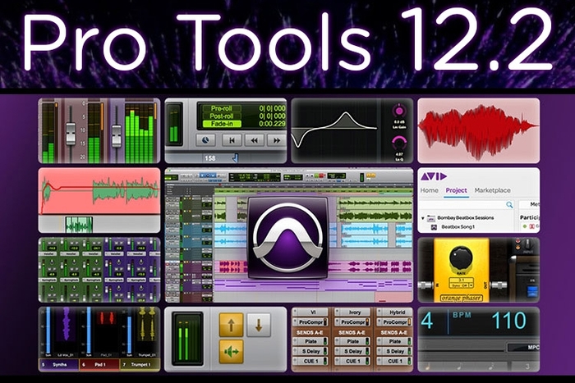
Task: Select the Bombay Beatbox Sessions project
Action: [466, 218]
